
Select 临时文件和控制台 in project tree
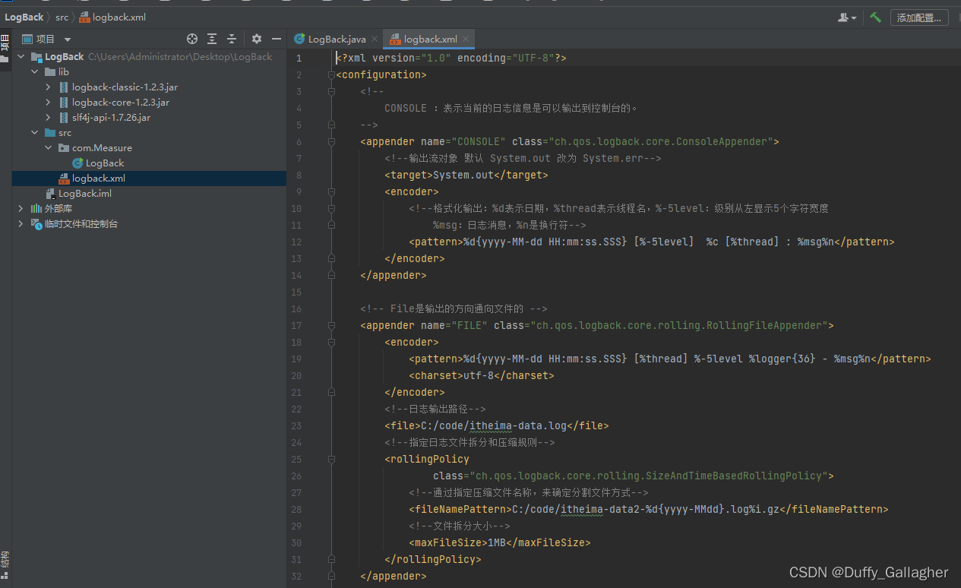click(x=81, y=223)
